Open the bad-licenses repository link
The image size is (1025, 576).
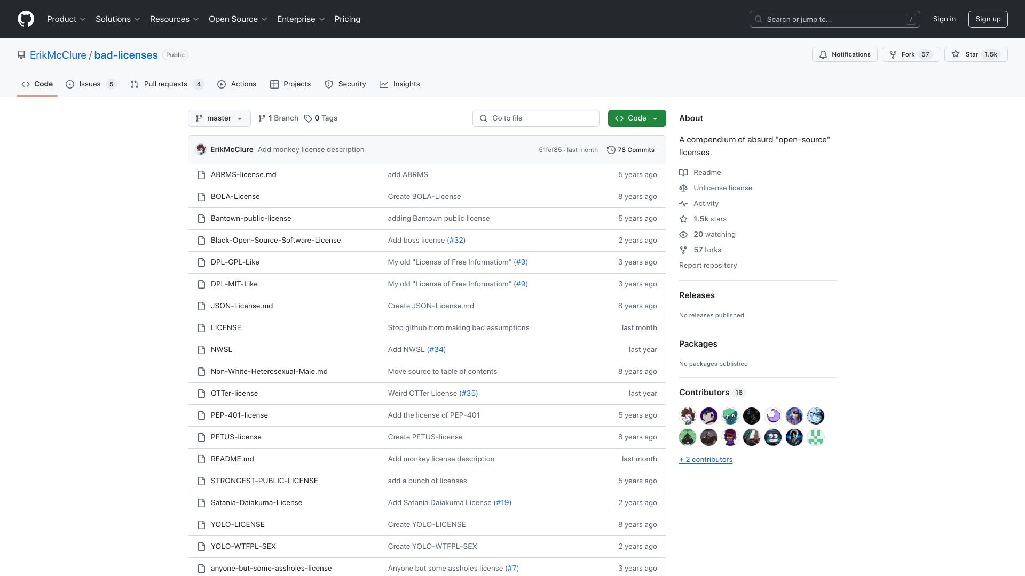(126, 55)
